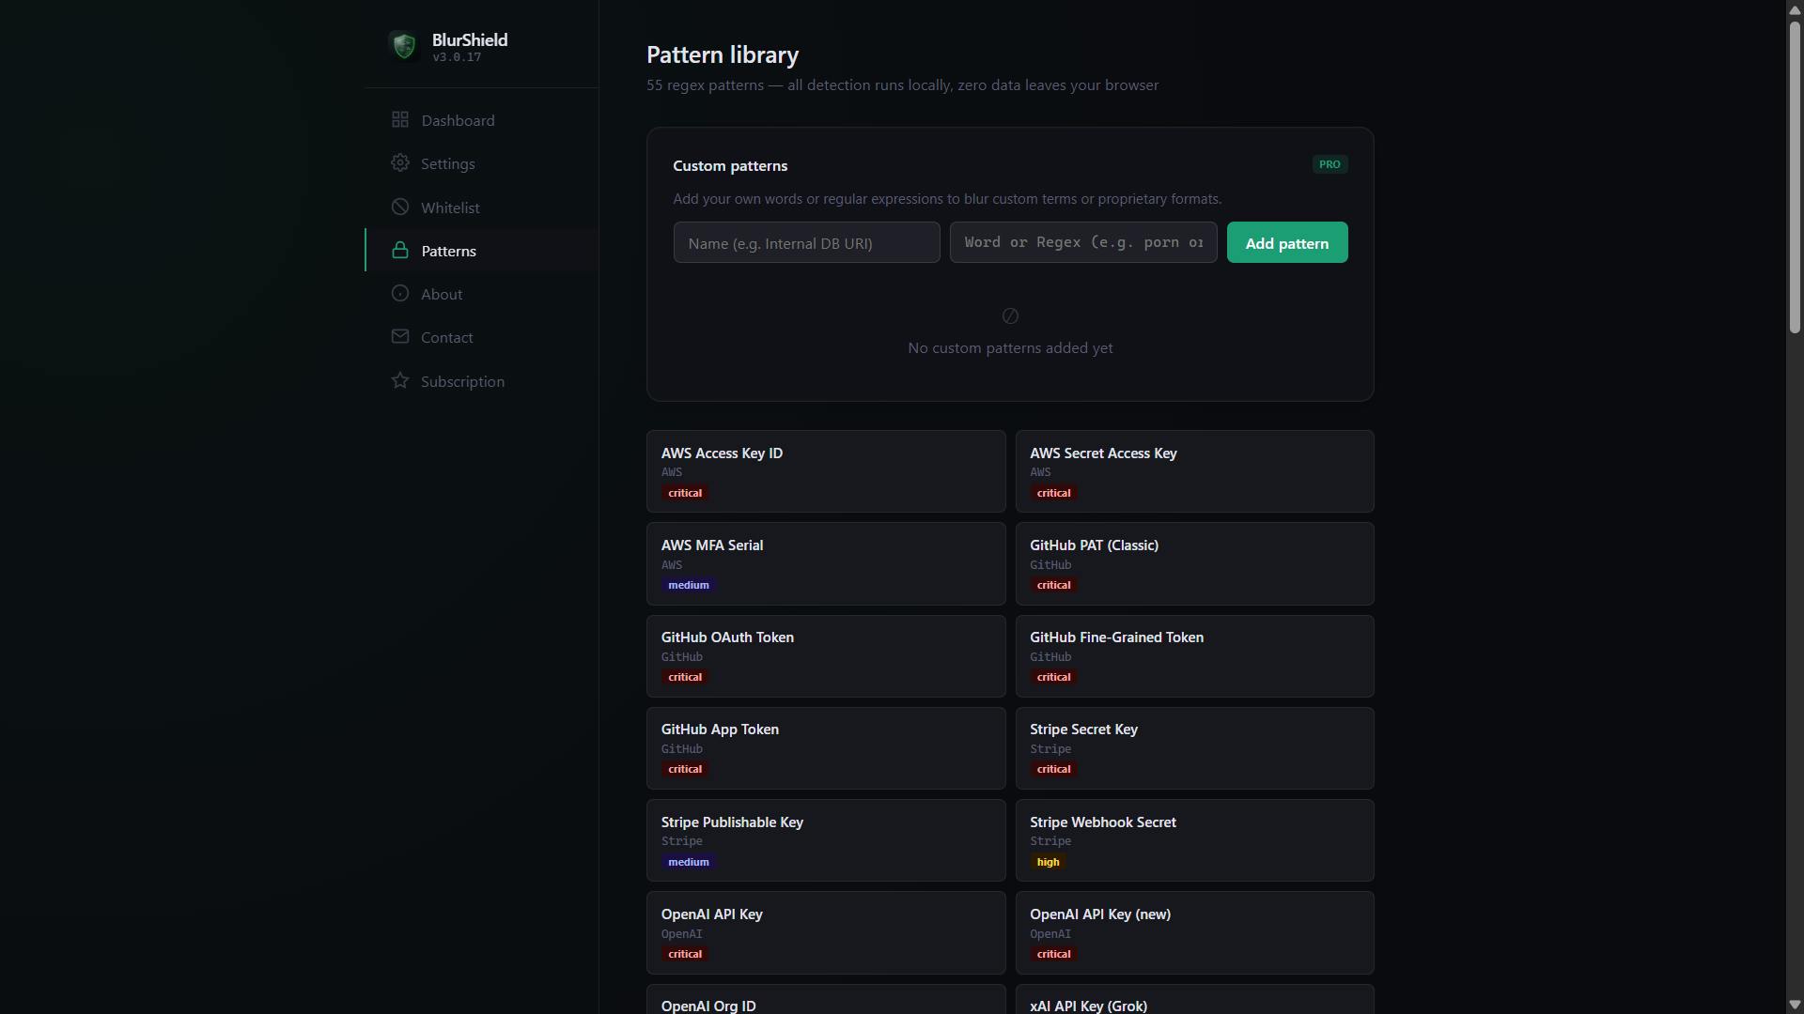The width and height of the screenshot is (1804, 1014).
Task: Click the Subscription star icon
Action: (400, 381)
